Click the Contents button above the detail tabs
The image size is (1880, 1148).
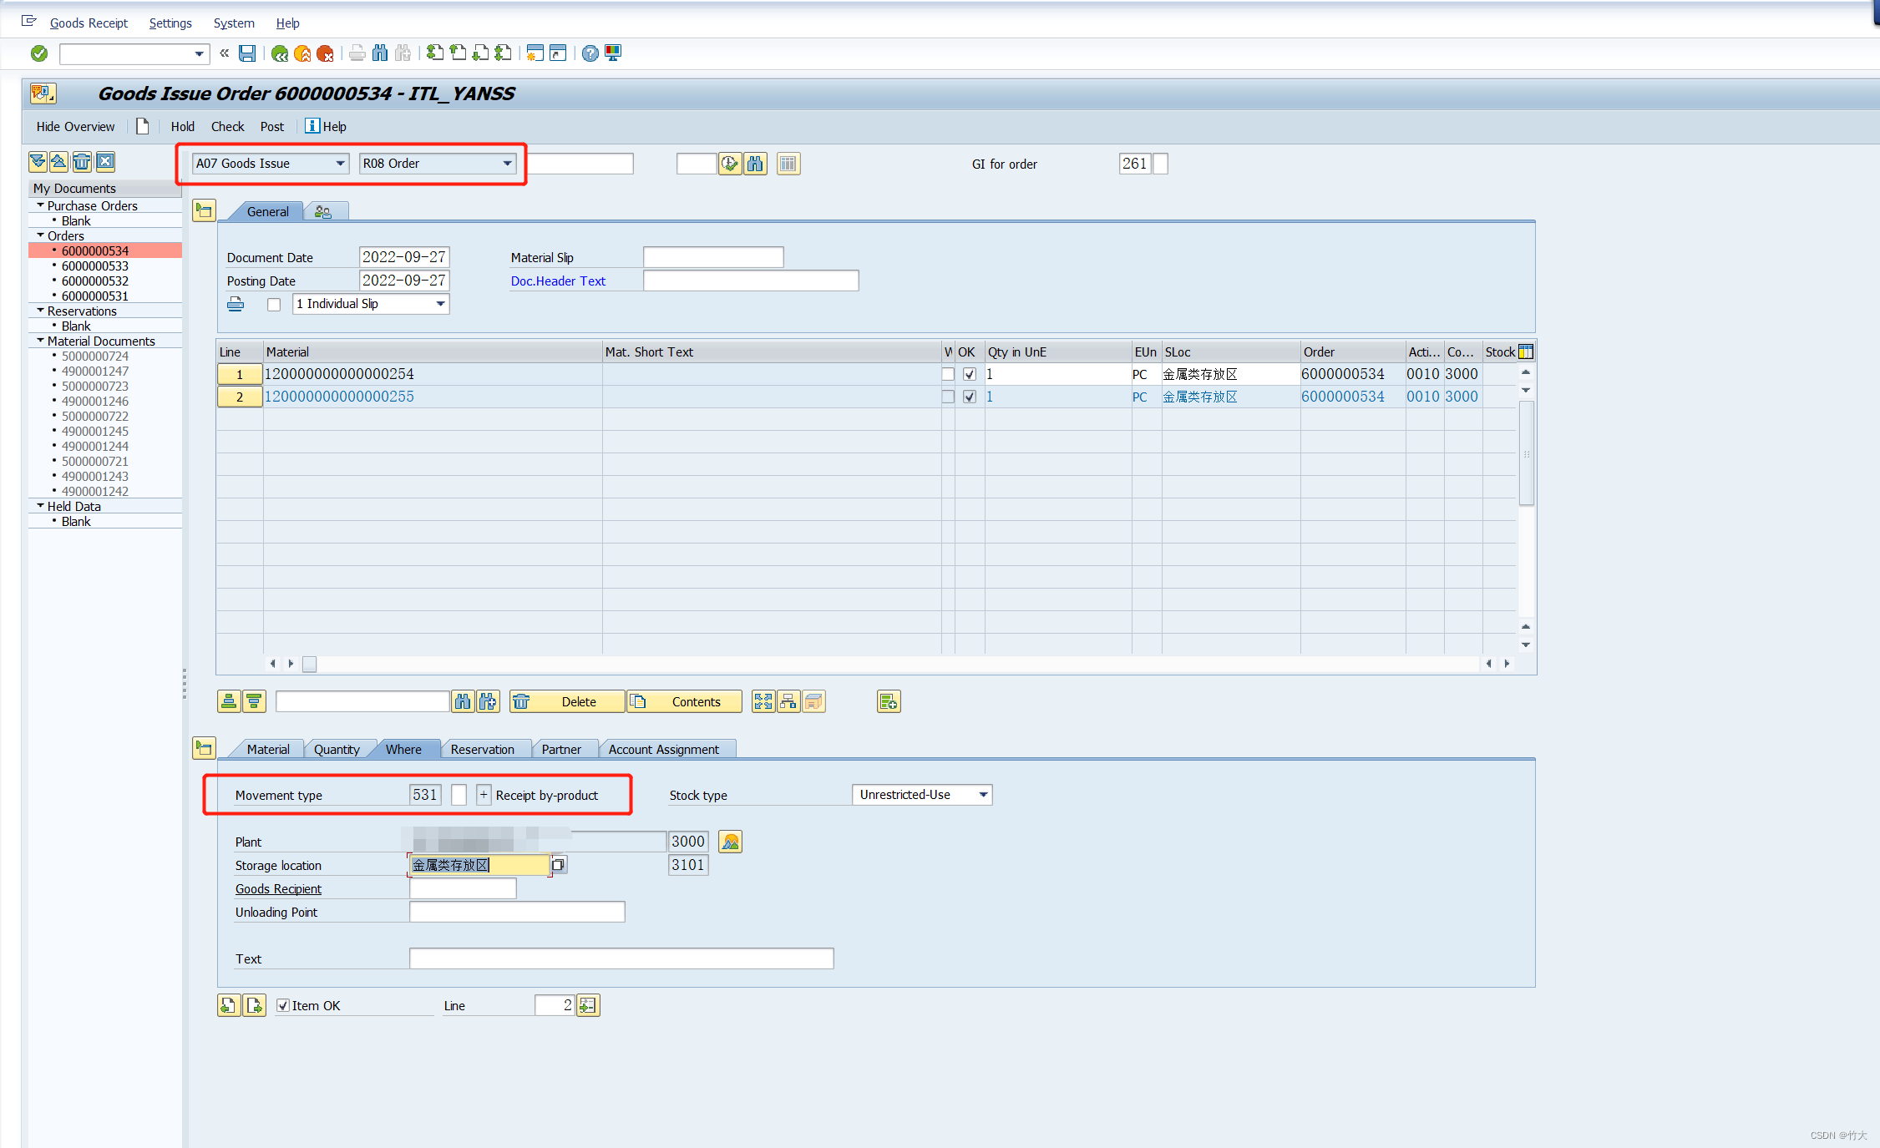tap(683, 701)
